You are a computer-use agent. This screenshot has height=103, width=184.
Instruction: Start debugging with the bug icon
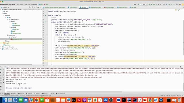[x=152, y=5]
